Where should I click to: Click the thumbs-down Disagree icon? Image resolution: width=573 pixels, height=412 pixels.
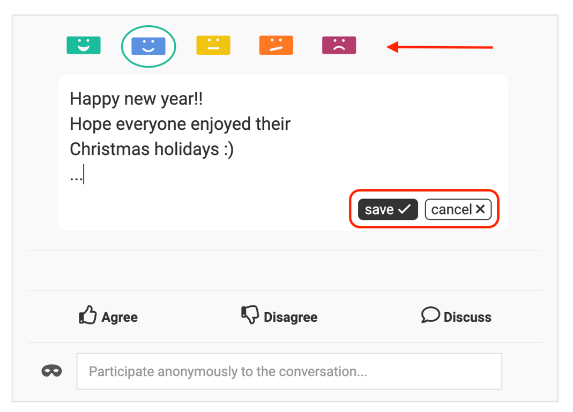(x=250, y=315)
